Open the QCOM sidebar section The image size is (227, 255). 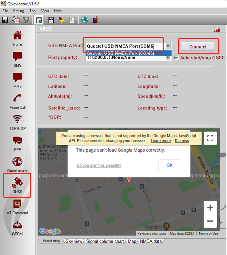tap(17, 228)
